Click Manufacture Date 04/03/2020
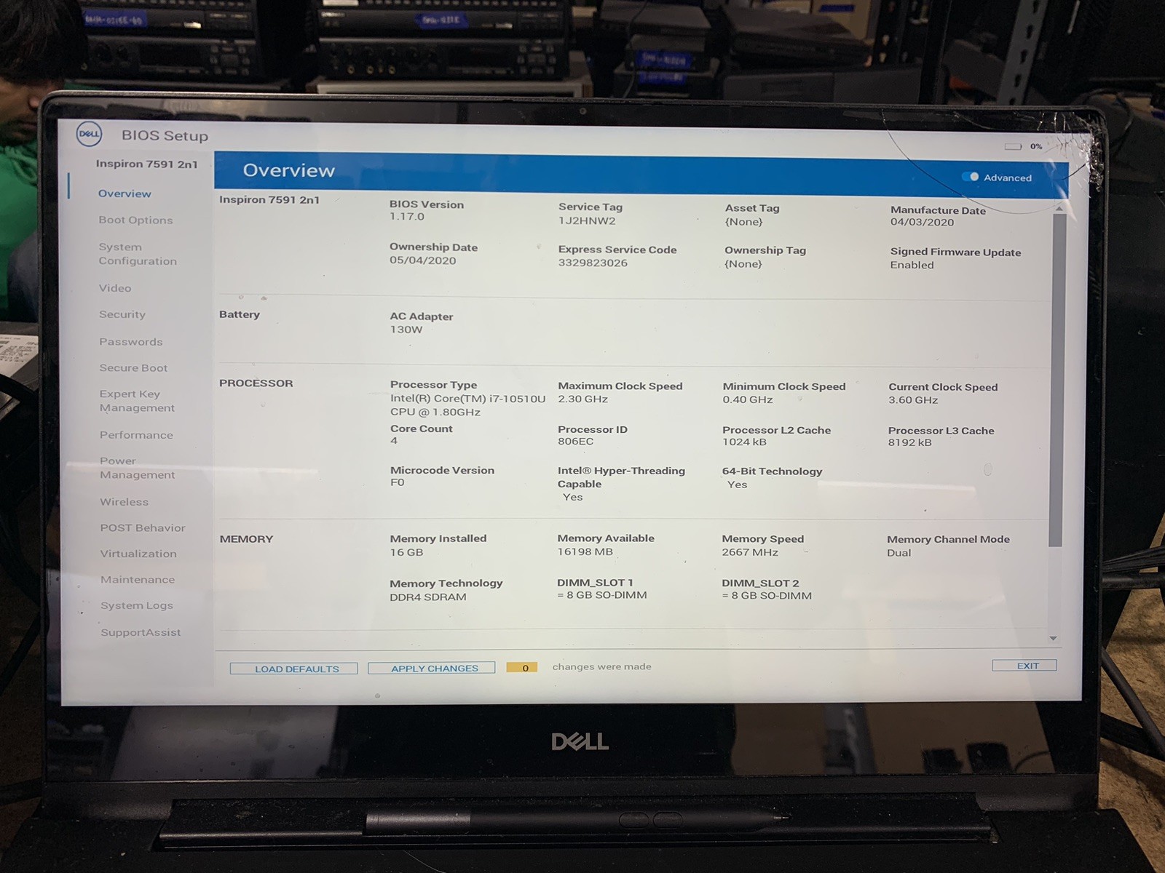The width and height of the screenshot is (1165, 873). click(922, 222)
